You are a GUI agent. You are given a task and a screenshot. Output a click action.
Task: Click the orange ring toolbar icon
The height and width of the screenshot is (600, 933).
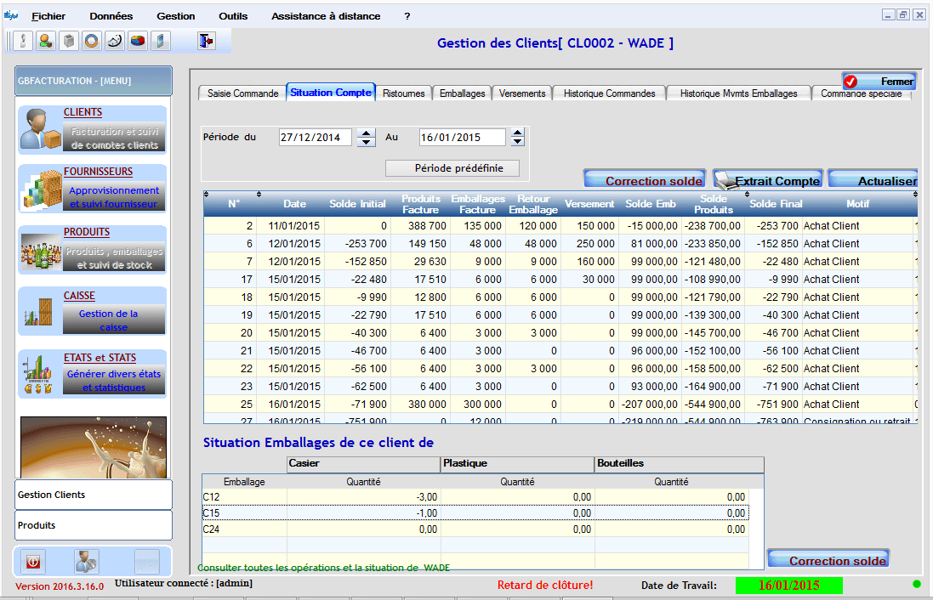pyautogui.click(x=91, y=41)
